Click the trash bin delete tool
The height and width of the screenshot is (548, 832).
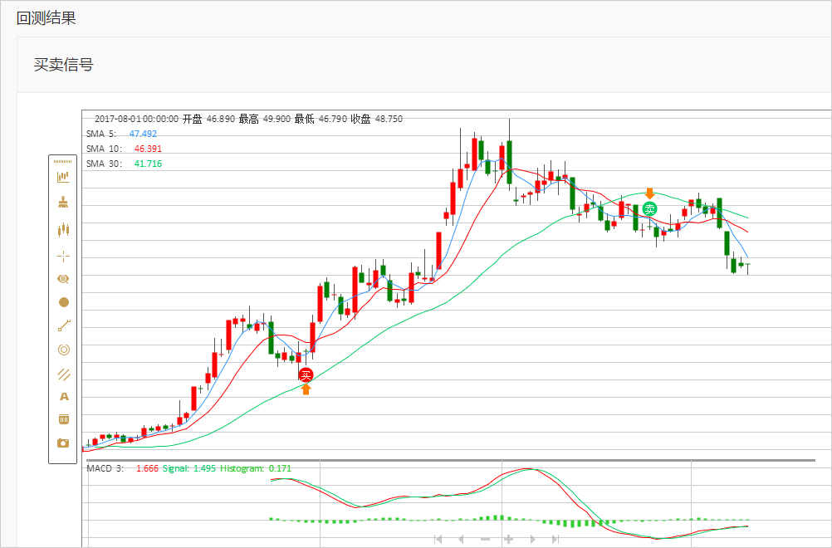64,419
